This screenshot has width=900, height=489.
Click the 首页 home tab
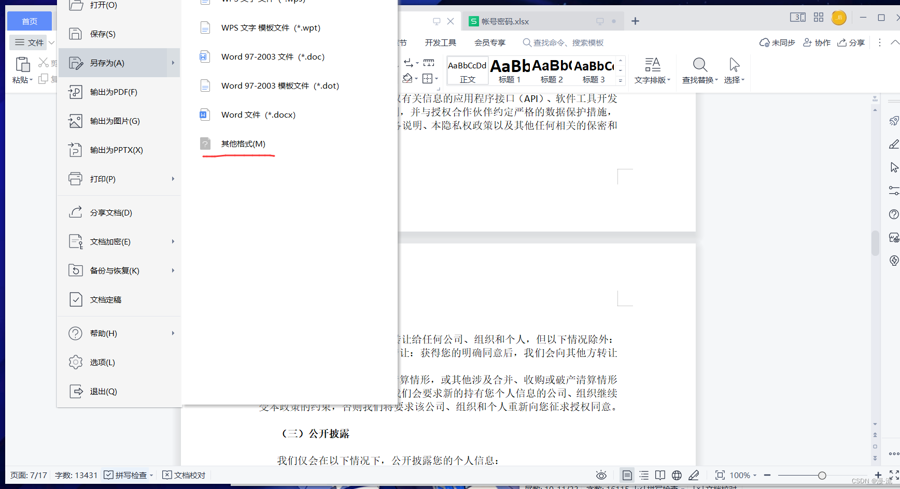[x=30, y=21]
